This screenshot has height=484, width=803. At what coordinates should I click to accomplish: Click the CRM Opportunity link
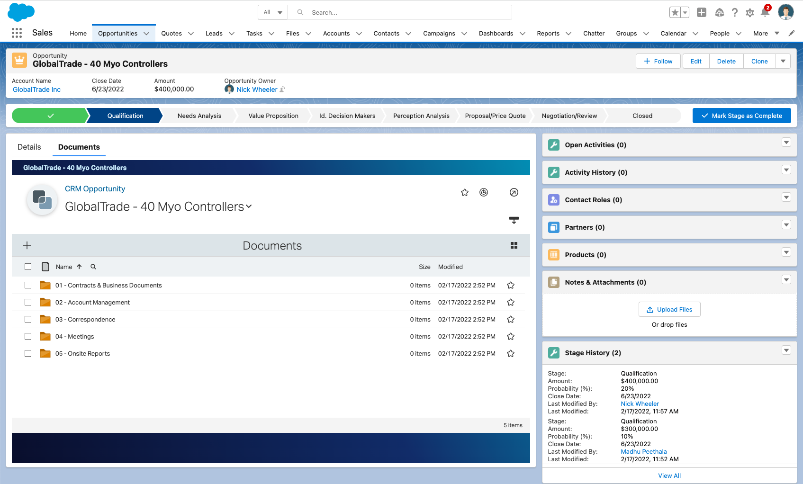click(95, 188)
